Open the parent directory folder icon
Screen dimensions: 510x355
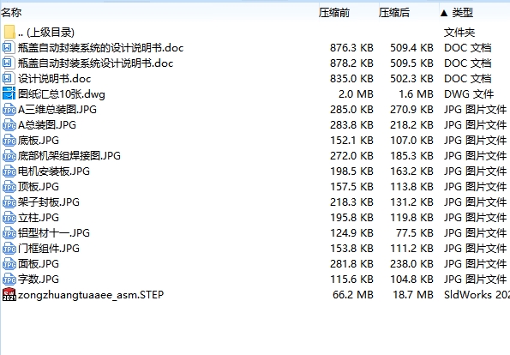click(9, 33)
